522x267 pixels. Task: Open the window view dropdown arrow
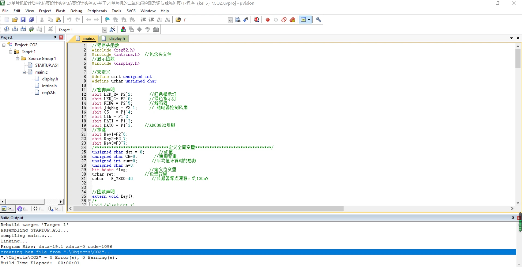pos(309,20)
